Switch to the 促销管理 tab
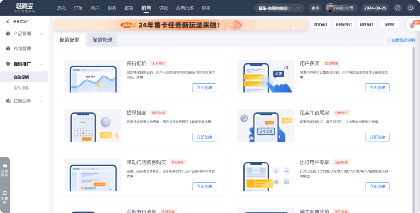420x213 pixels. pyautogui.click(x=102, y=40)
